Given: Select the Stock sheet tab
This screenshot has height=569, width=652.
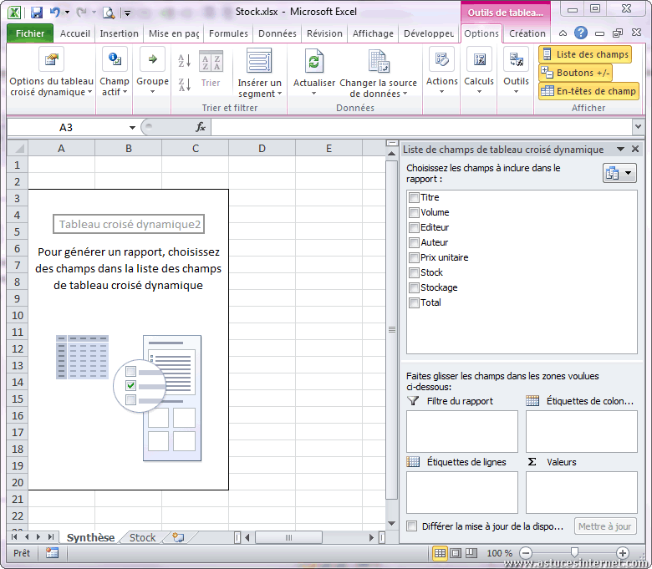Looking at the screenshot, I should (x=142, y=538).
